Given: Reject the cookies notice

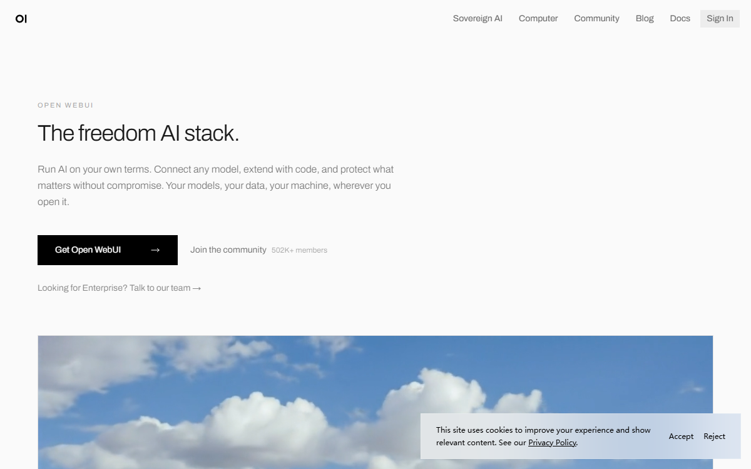Looking at the screenshot, I should [x=714, y=436].
